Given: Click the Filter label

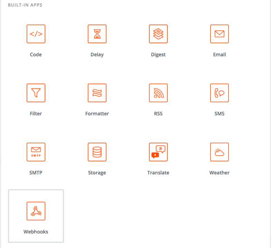Looking at the screenshot, I should click(36, 114).
